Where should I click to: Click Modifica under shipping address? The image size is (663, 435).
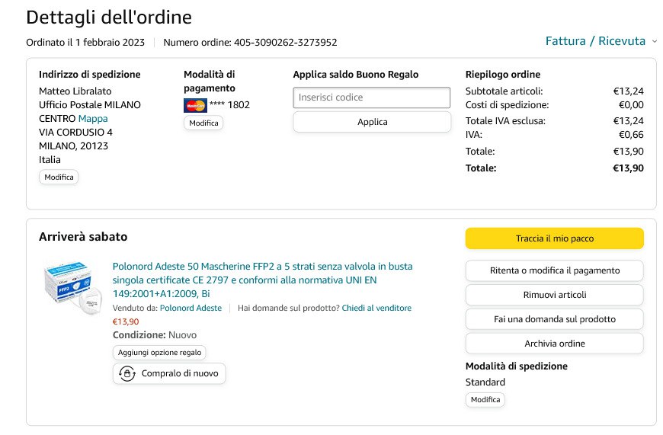pyautogui.click(x=59, y=177)
